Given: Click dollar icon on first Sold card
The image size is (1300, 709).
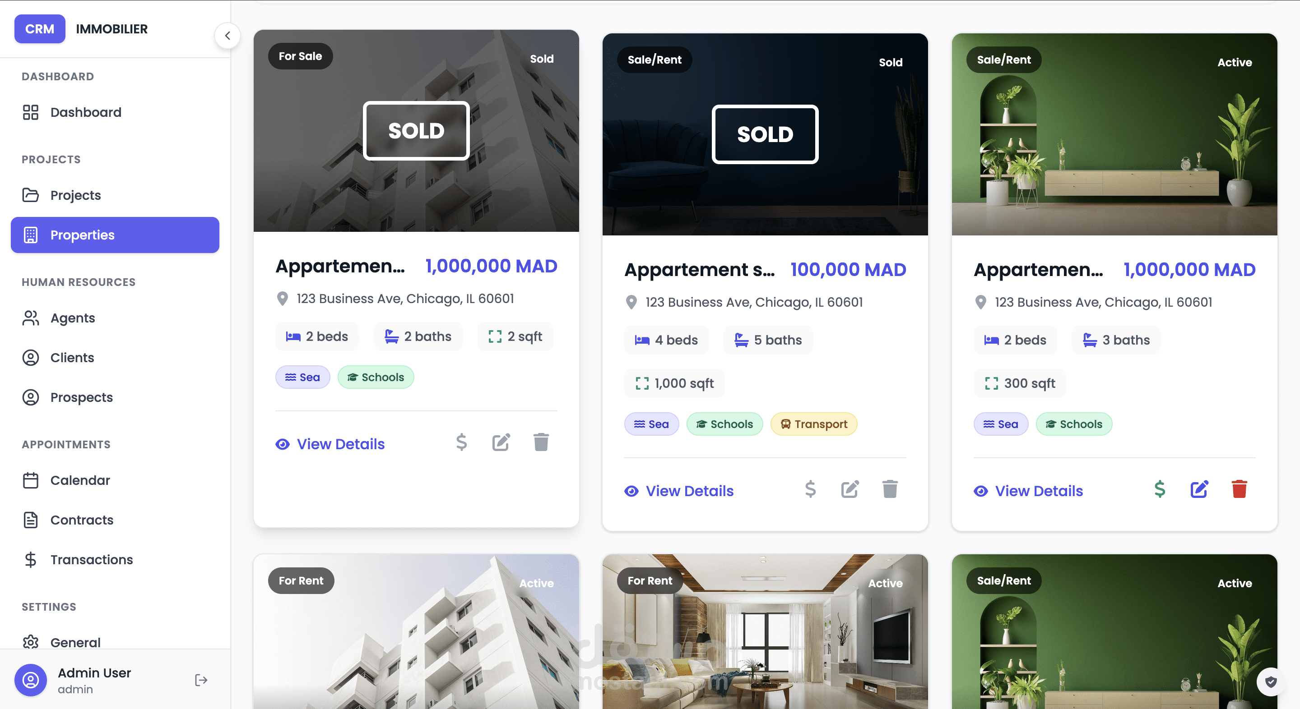Looking at the screenshot, I should (x=461, y=442).
